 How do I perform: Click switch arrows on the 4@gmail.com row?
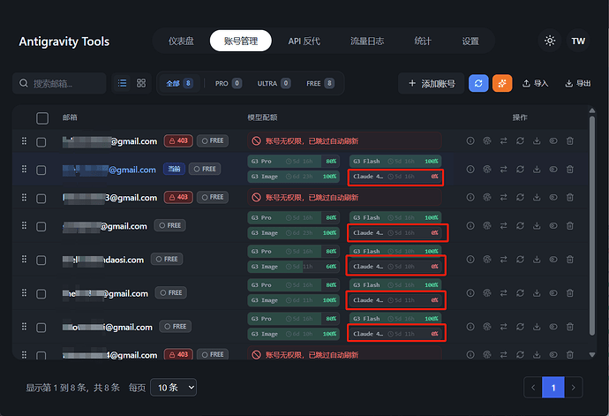[504, 354]
